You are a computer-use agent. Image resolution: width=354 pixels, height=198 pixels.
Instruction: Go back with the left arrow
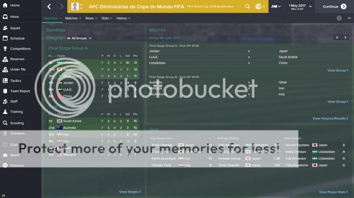49,7
